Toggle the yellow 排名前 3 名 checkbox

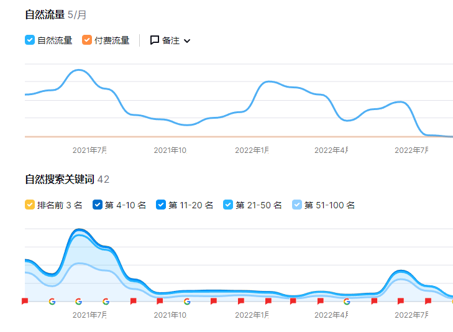click(x=30, y=205)
